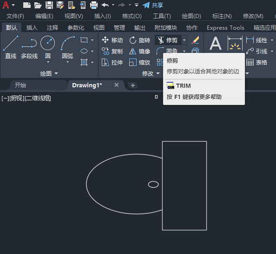Open the redo history dropdown arrow
The width and height of the screenshot is (276, 254).
click(130, 5)
